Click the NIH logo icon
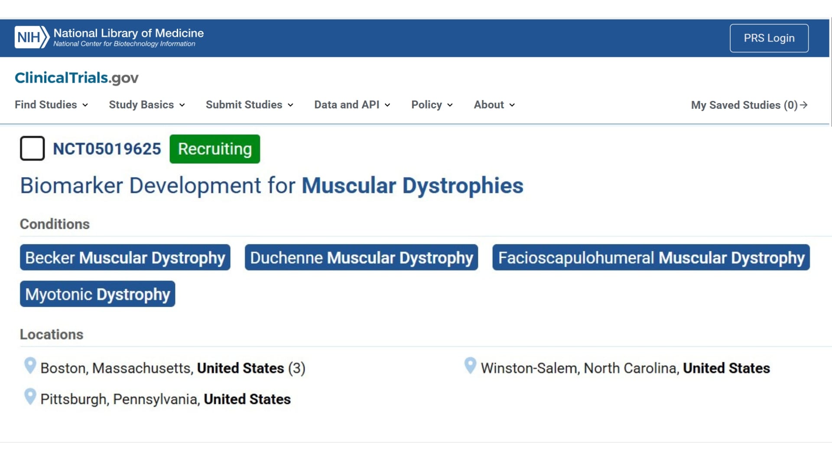The image size is (832, 468). tap(32, 38)
